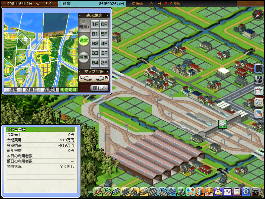265x199 pixels.
Task: Toggle floor level 2F
Action: (x=104, y=63)
